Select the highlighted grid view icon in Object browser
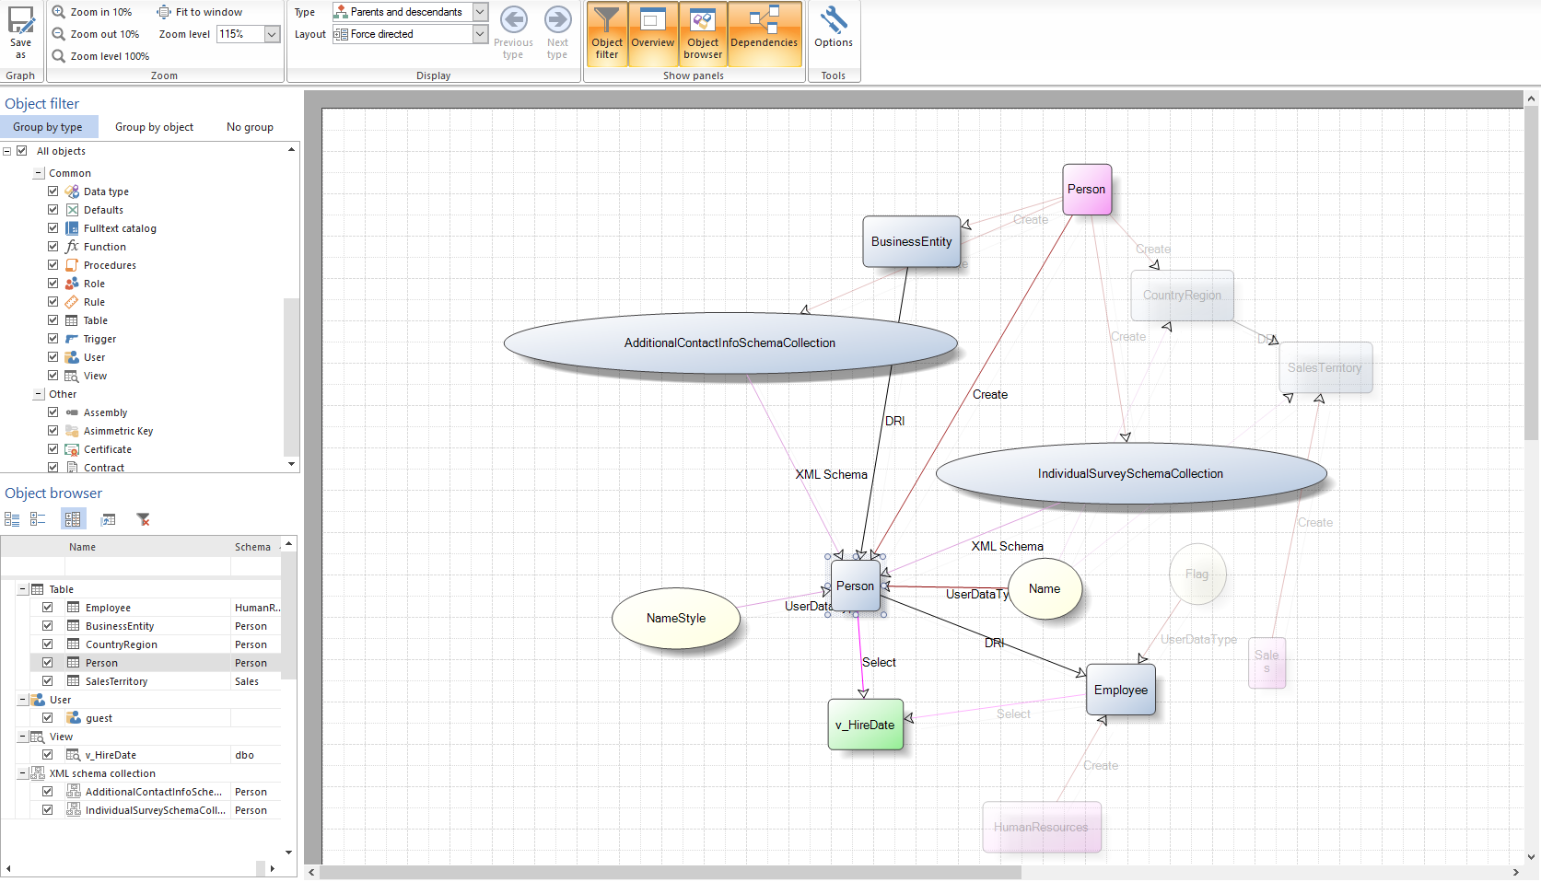 73,519
